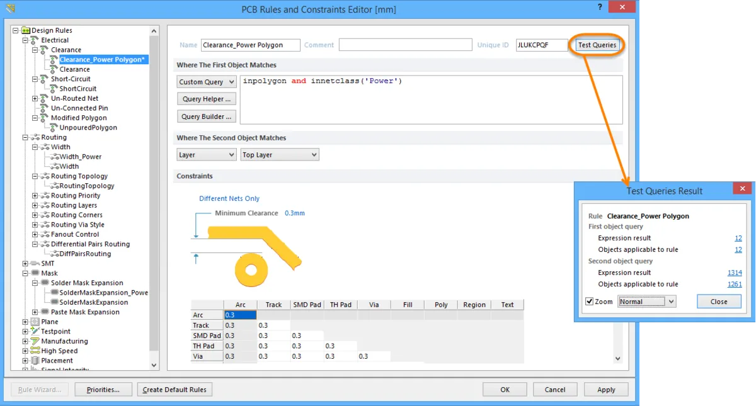The height and width of the screenshot is (406, 756).
Task: Select the Width_Power rule
Action: click(80, 157)
